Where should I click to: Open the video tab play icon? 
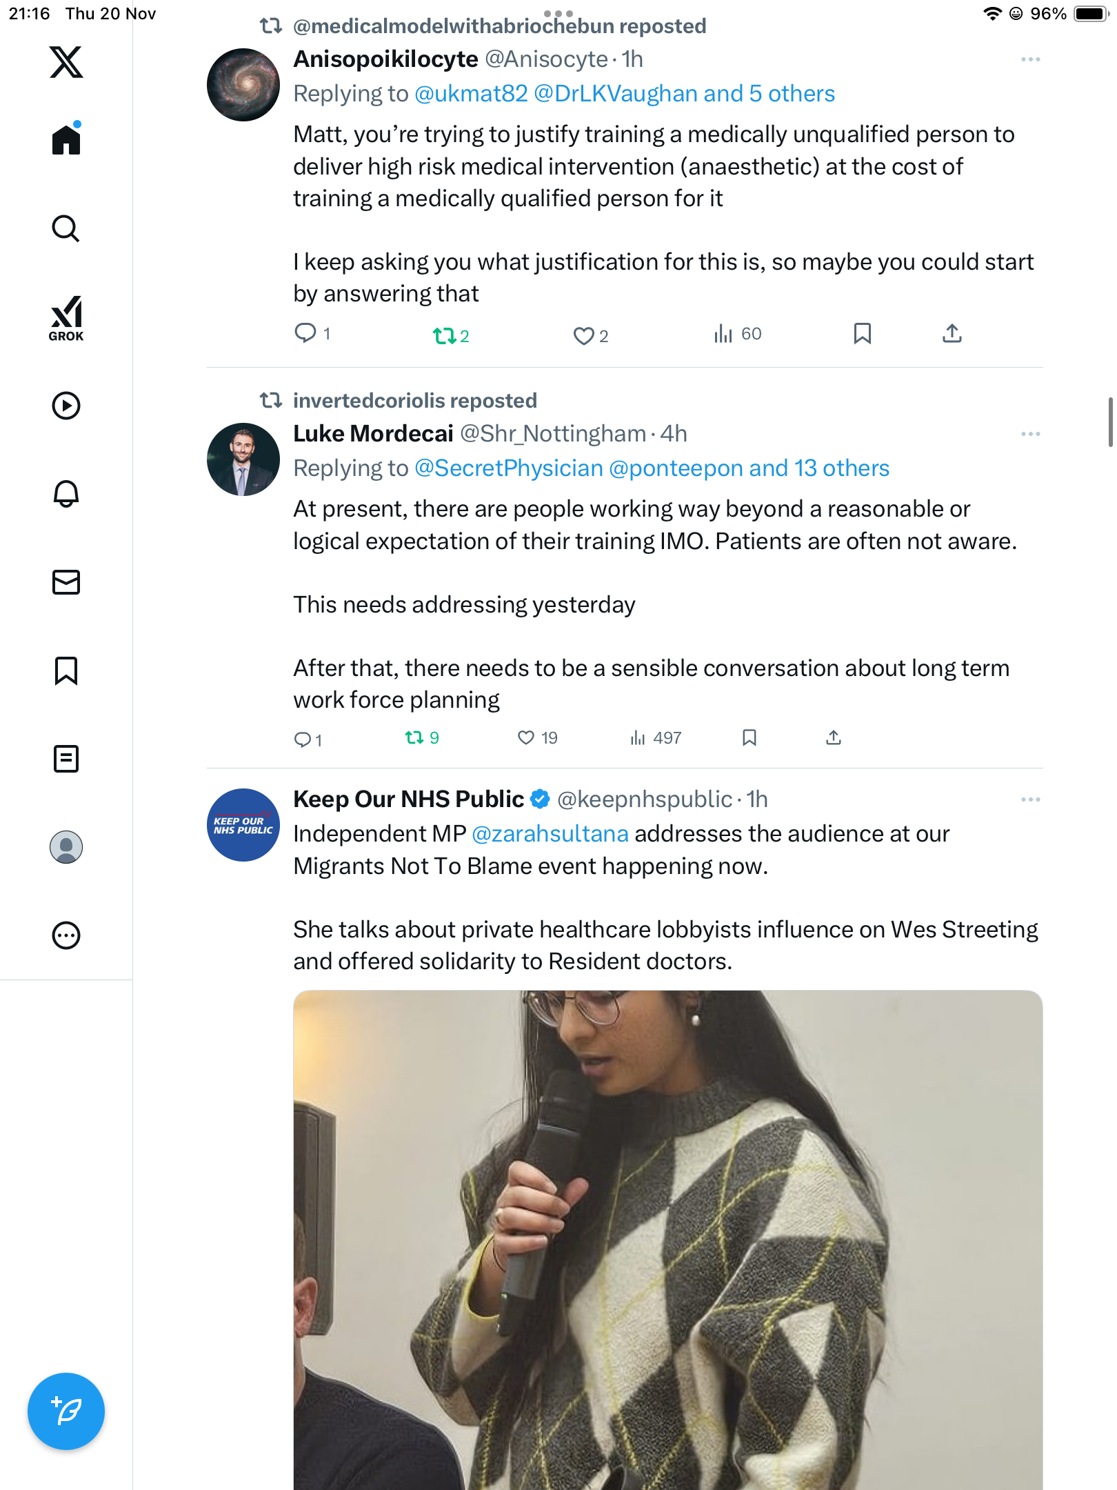(66, 406)
